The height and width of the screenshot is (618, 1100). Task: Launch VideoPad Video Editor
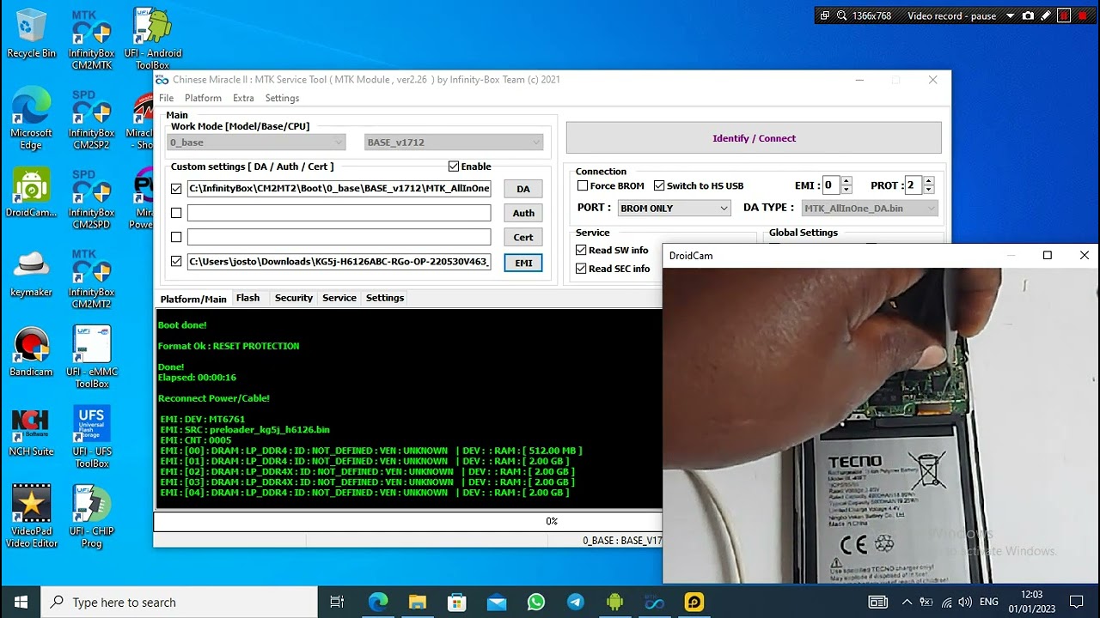tap(31, 518)
